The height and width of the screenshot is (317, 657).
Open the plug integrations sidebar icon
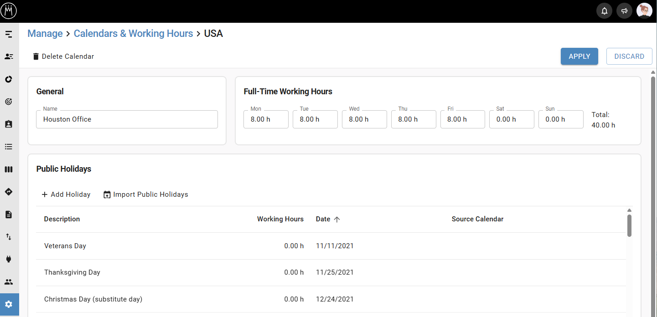point(9,259)
